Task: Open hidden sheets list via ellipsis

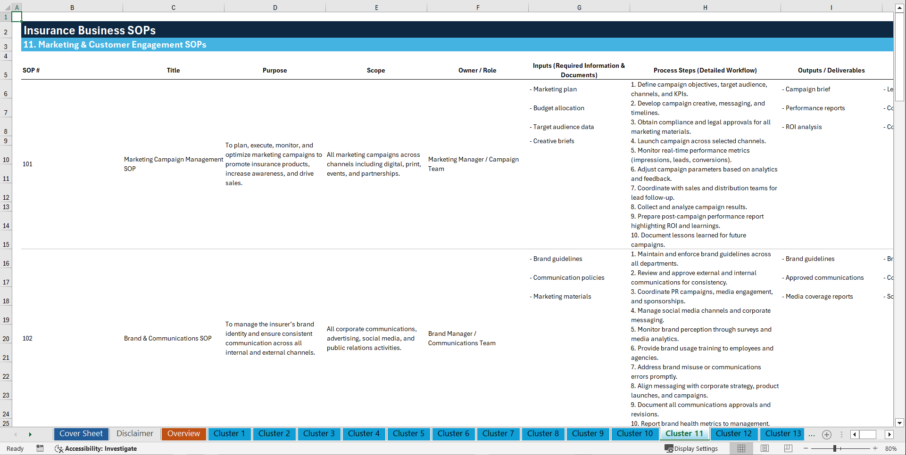Action: 812,435
